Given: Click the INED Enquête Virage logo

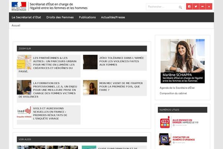Looking at the screenshot, I should pos(24,112).
